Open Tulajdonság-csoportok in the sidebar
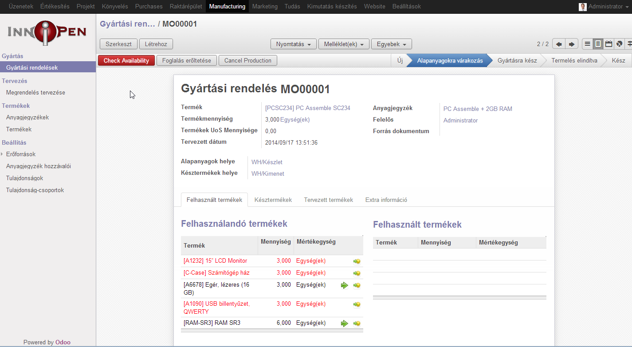632x347 pixels. [35, 190]
